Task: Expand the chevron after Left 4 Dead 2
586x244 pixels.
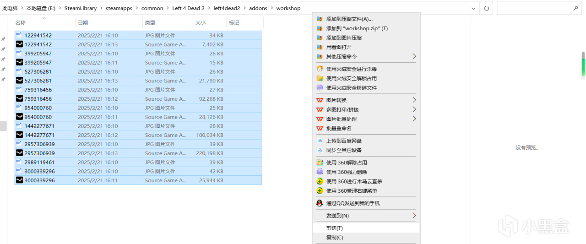Action: 209,8
